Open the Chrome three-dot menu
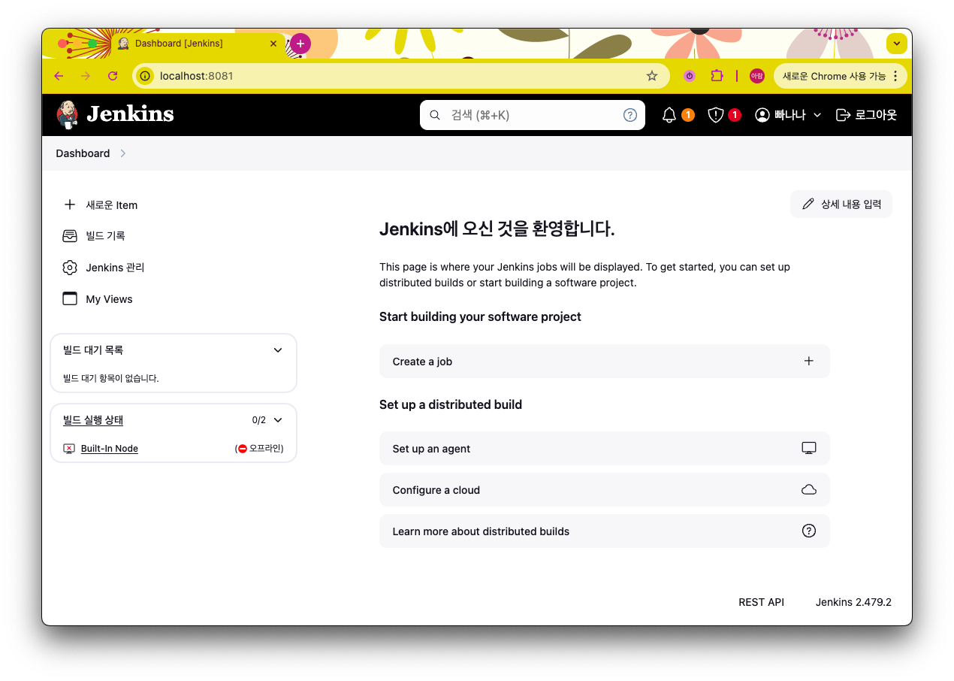 [895, 76]
